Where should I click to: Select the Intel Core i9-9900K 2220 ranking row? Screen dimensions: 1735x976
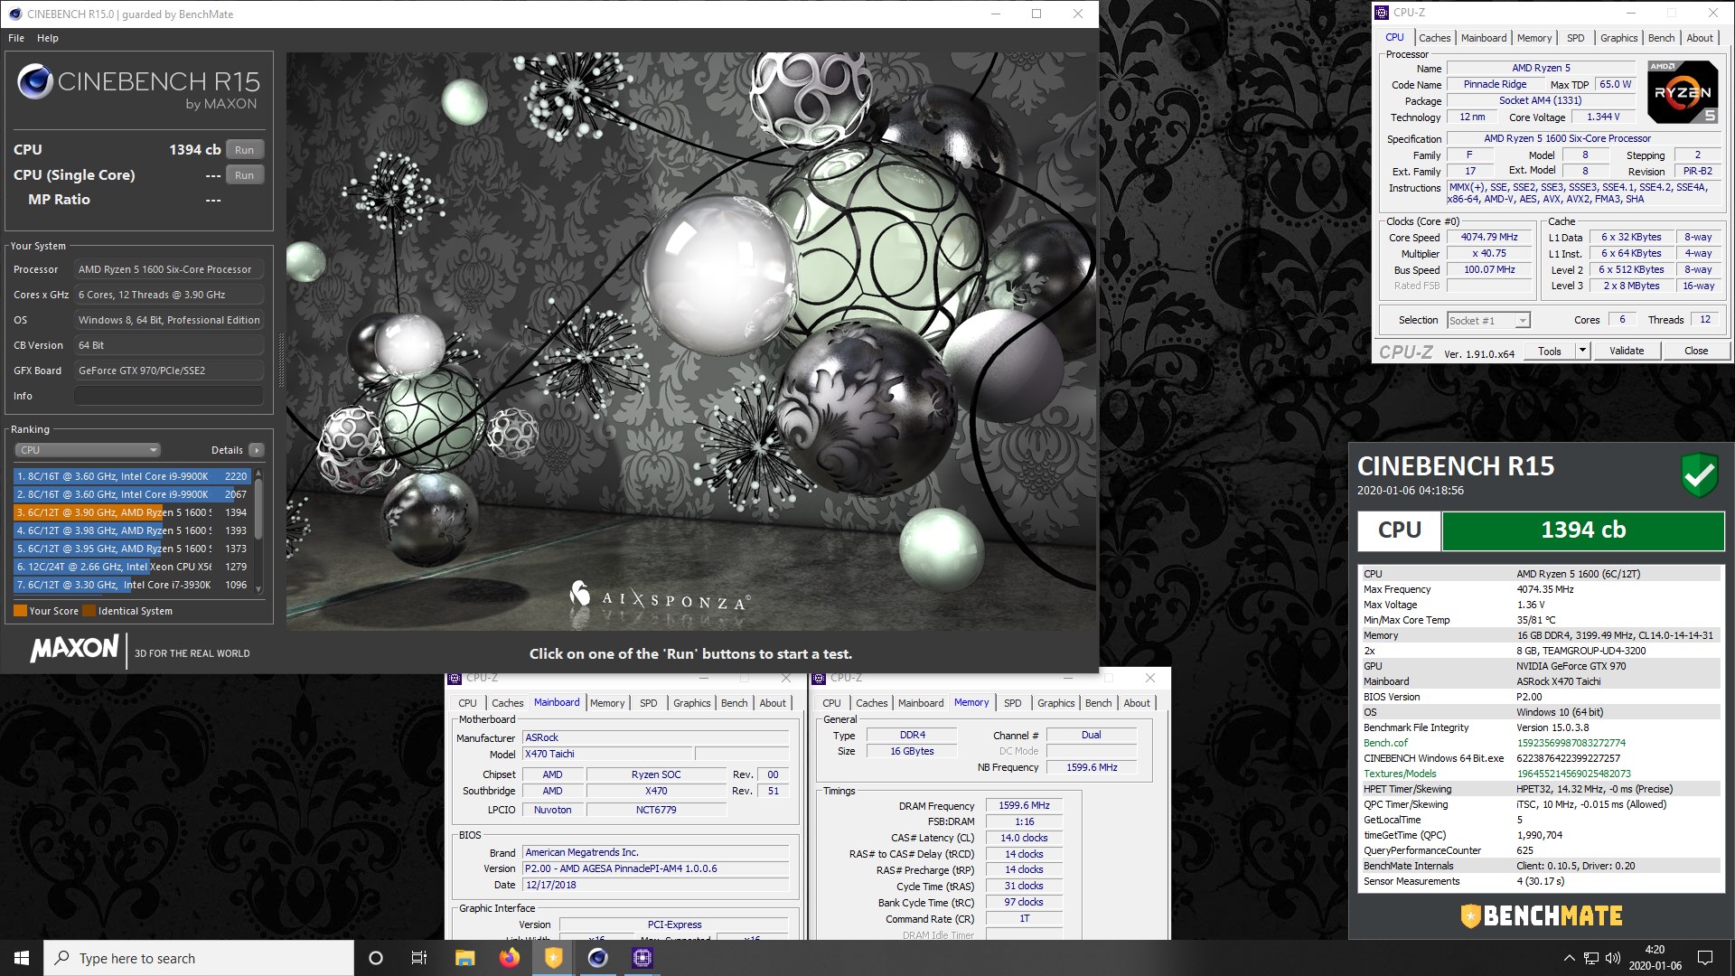132,476
